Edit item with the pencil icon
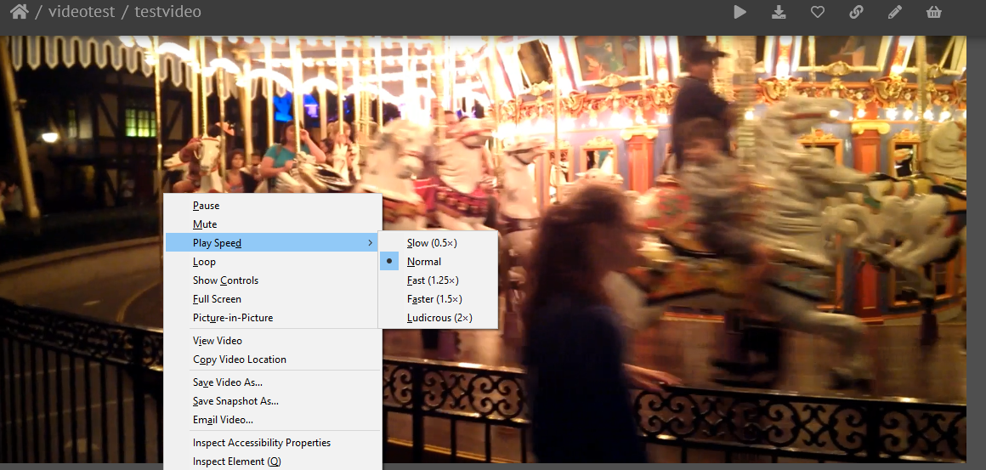 tap(895, 12)
